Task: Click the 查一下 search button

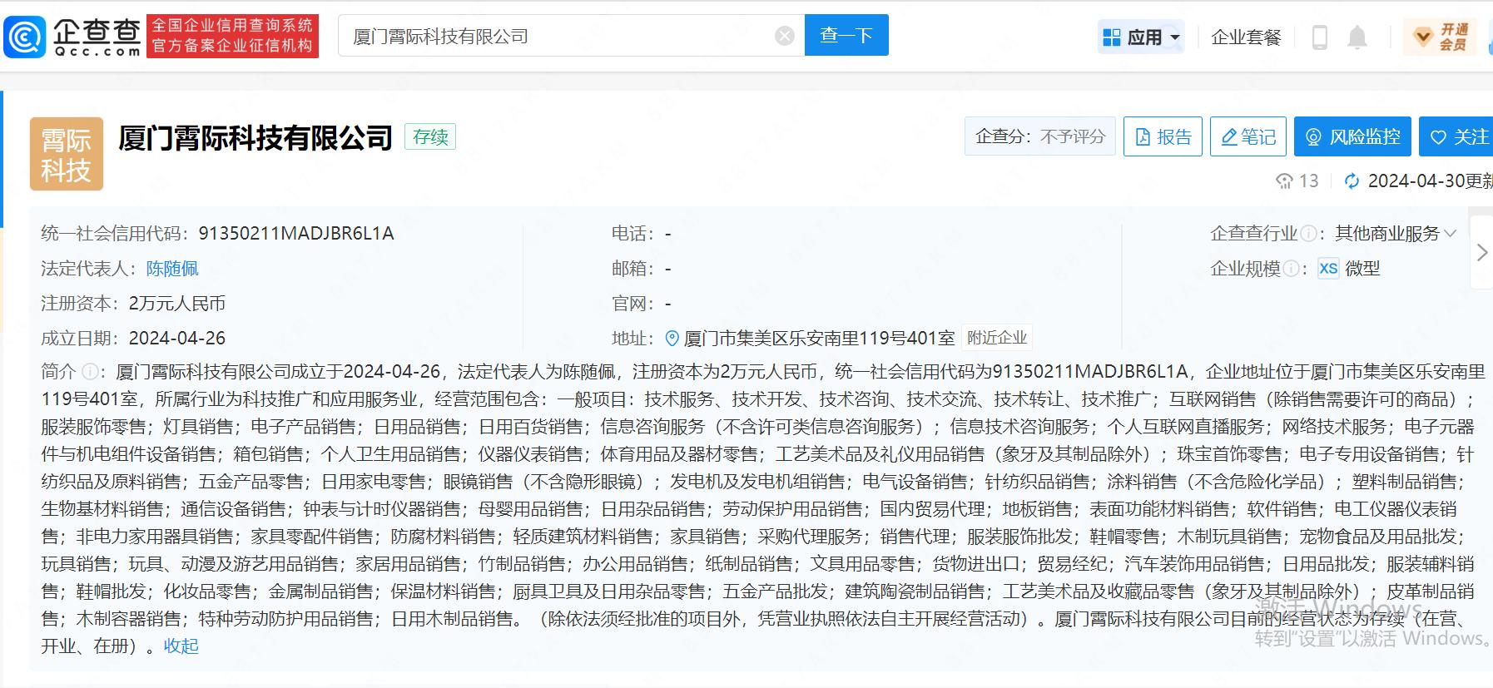Action: tap(846, 35)
